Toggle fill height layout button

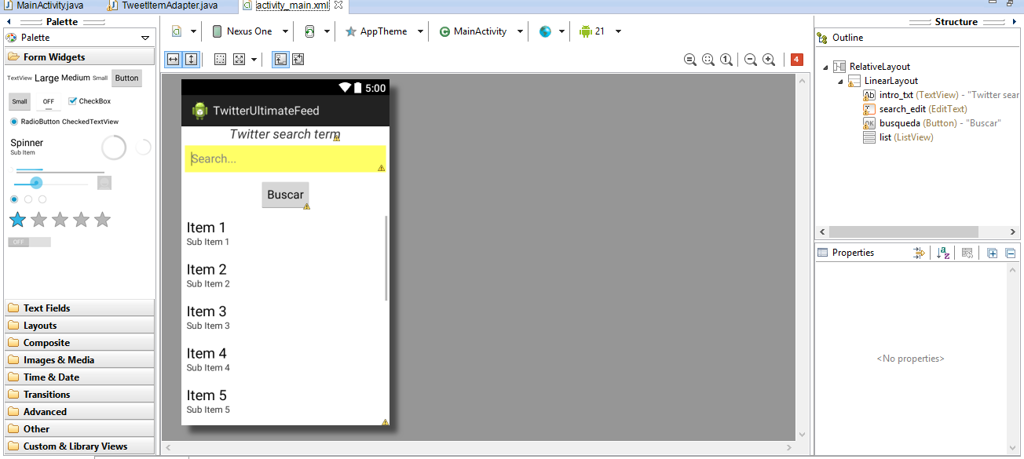(x=191, y=60)
